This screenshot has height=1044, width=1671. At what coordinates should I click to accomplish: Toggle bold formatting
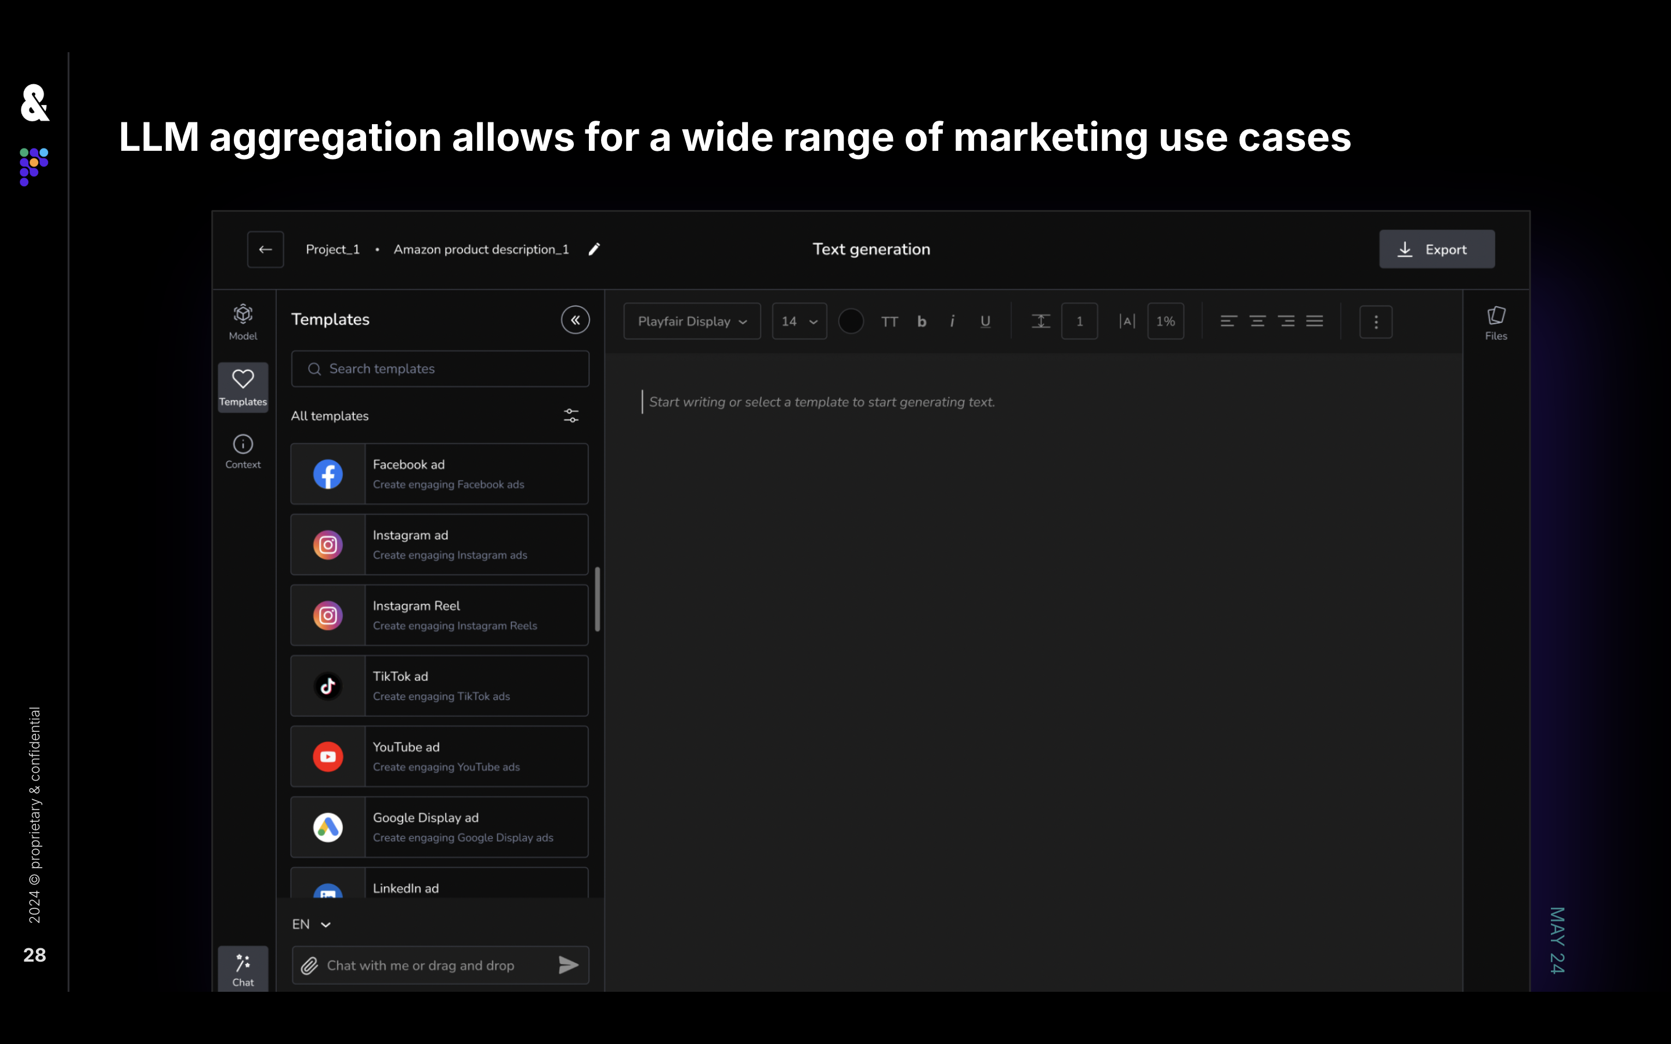921,322
